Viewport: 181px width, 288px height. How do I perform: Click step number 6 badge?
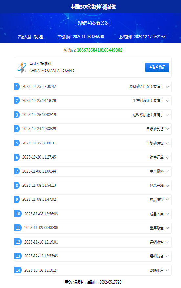[x=17, y=157]
